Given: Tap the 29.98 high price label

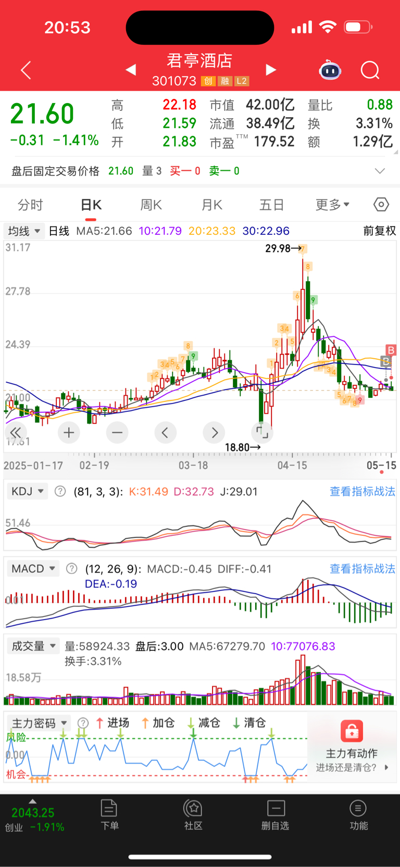Looking at the screenshot, I should point(278,248).
